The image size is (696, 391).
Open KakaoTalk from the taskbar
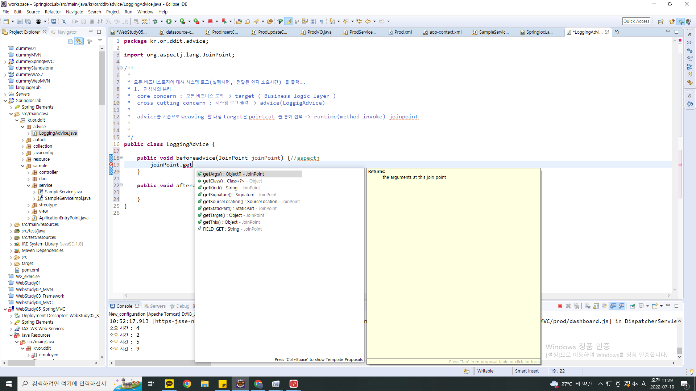coord(169,384)
